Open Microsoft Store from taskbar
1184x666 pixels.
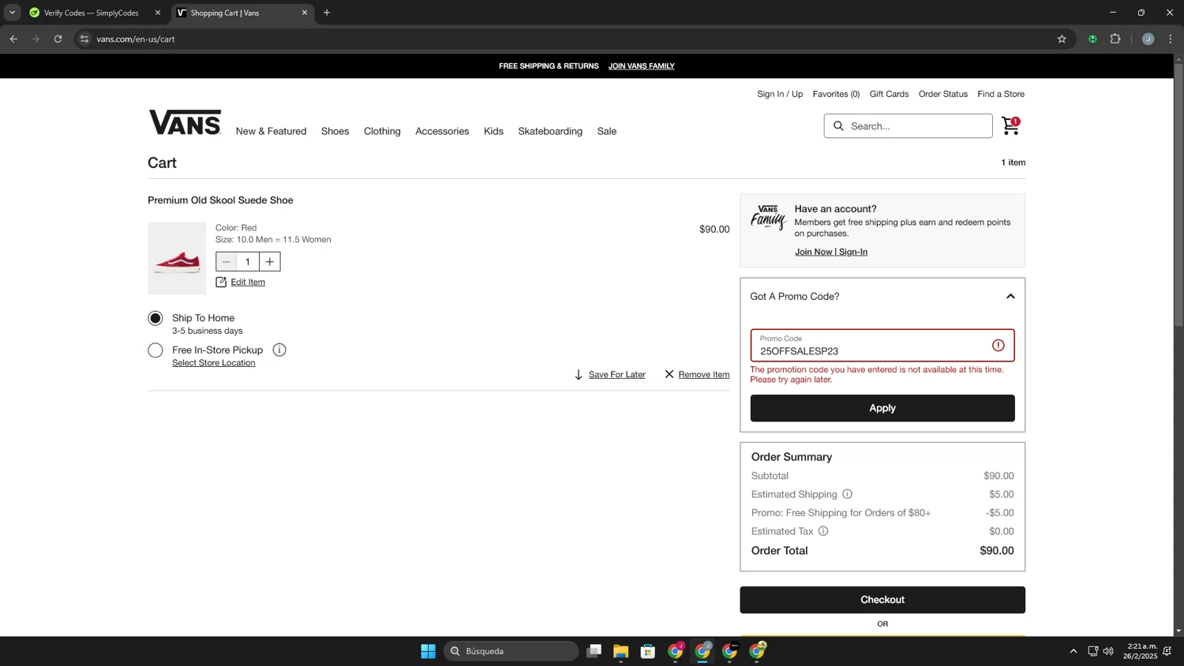click(648, 651)
